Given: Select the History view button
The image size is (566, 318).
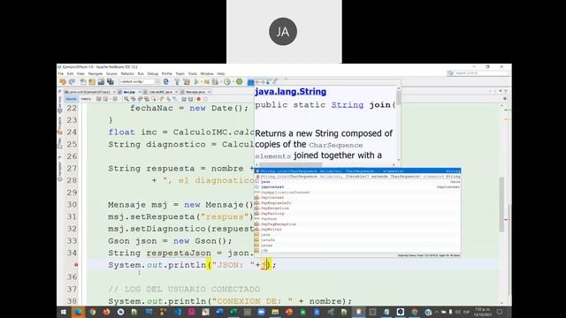Looking at the screenshot, I should click(86, 99).
